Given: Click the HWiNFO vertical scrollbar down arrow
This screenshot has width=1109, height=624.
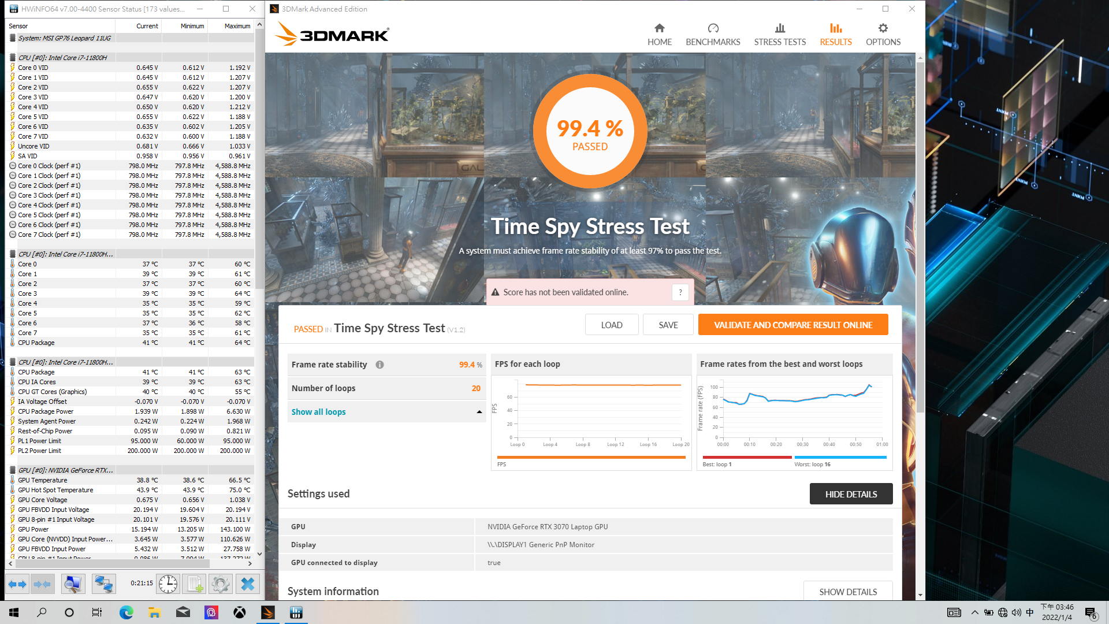Looking at the screenshot, I should pyautogui.click(x=259, y=554).
